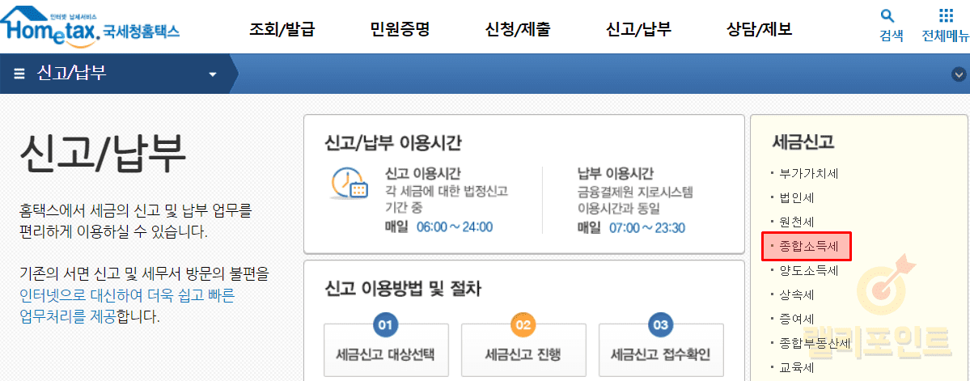Open the 신청/제출 menu
This screenshot has height=381, width=970.
coord(518,30)
